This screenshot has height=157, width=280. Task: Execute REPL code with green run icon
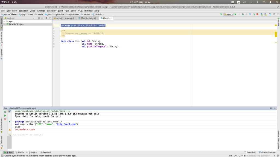click(5, 116)
